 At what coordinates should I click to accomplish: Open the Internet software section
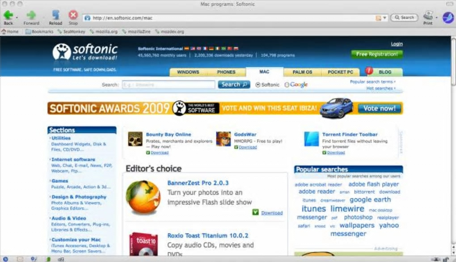(x=73, y=159)
